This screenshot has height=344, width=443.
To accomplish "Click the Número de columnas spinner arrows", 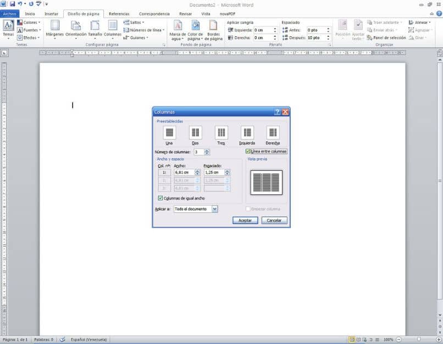I will (x=207, y=152).
